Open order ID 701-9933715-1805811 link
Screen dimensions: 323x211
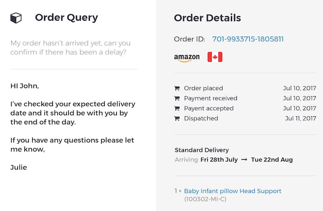(x=248, y=39)
